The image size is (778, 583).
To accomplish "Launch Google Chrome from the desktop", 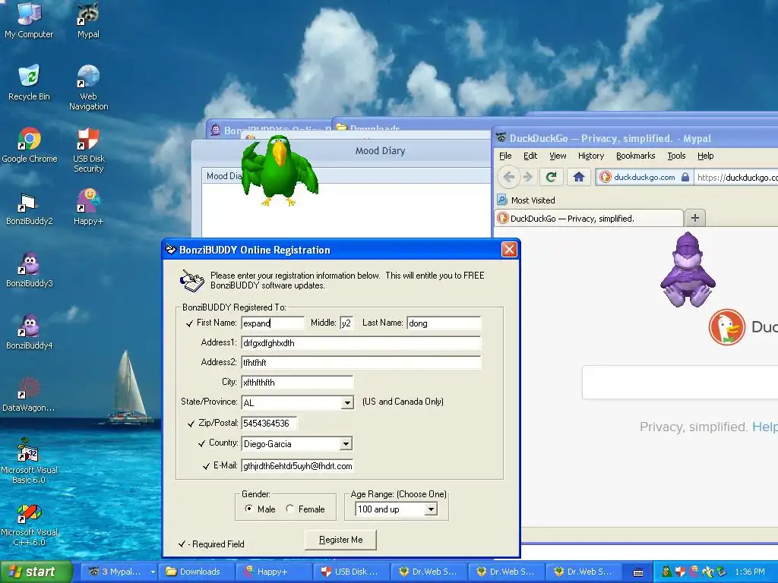I will (30, 145).
